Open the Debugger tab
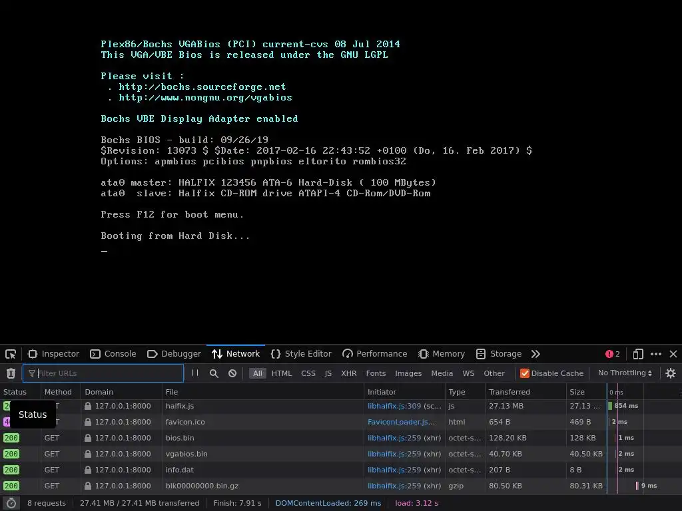This screenshot has height=511, width=682. [174, 354]
